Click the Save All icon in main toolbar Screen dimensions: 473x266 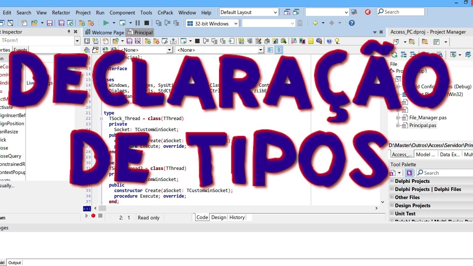pyautogui.click(x=61, y=23)
